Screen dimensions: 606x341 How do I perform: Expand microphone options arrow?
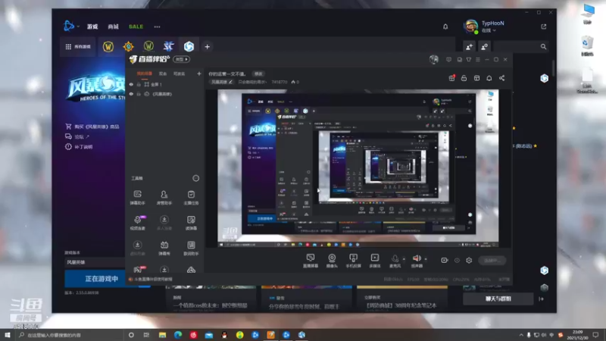click(404, 259)
